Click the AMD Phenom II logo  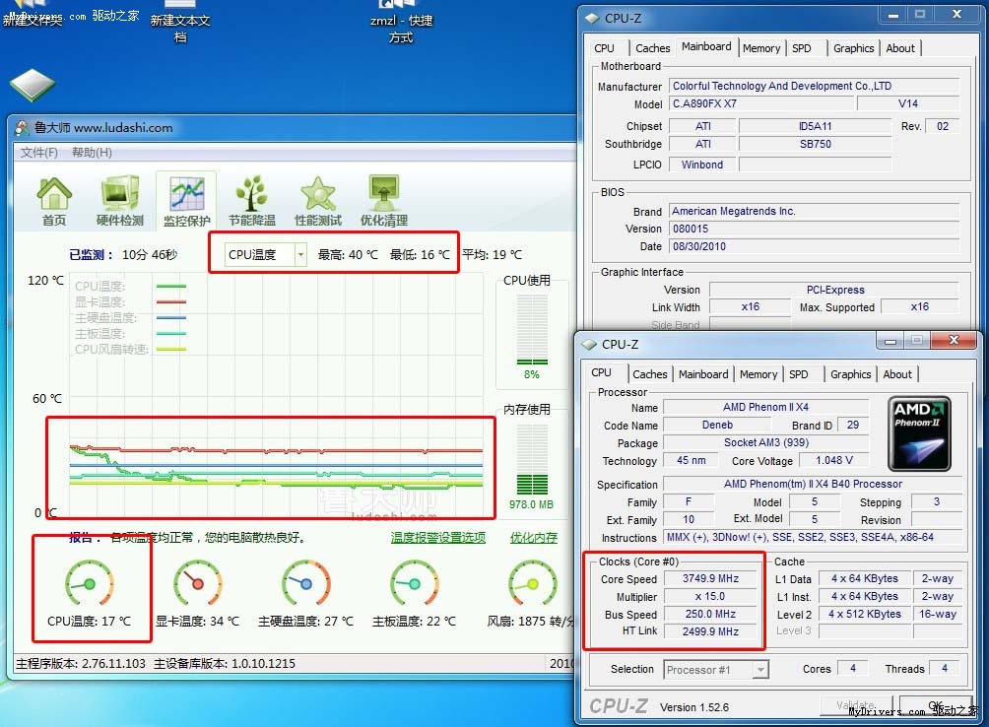pos(918,433)
